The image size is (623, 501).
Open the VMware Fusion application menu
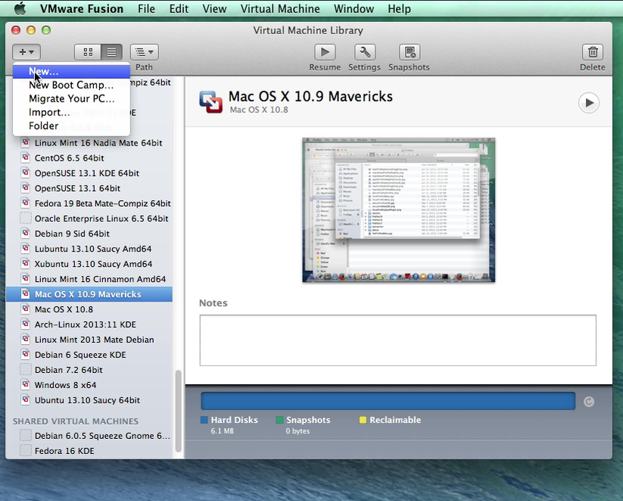tap(82, 8)
